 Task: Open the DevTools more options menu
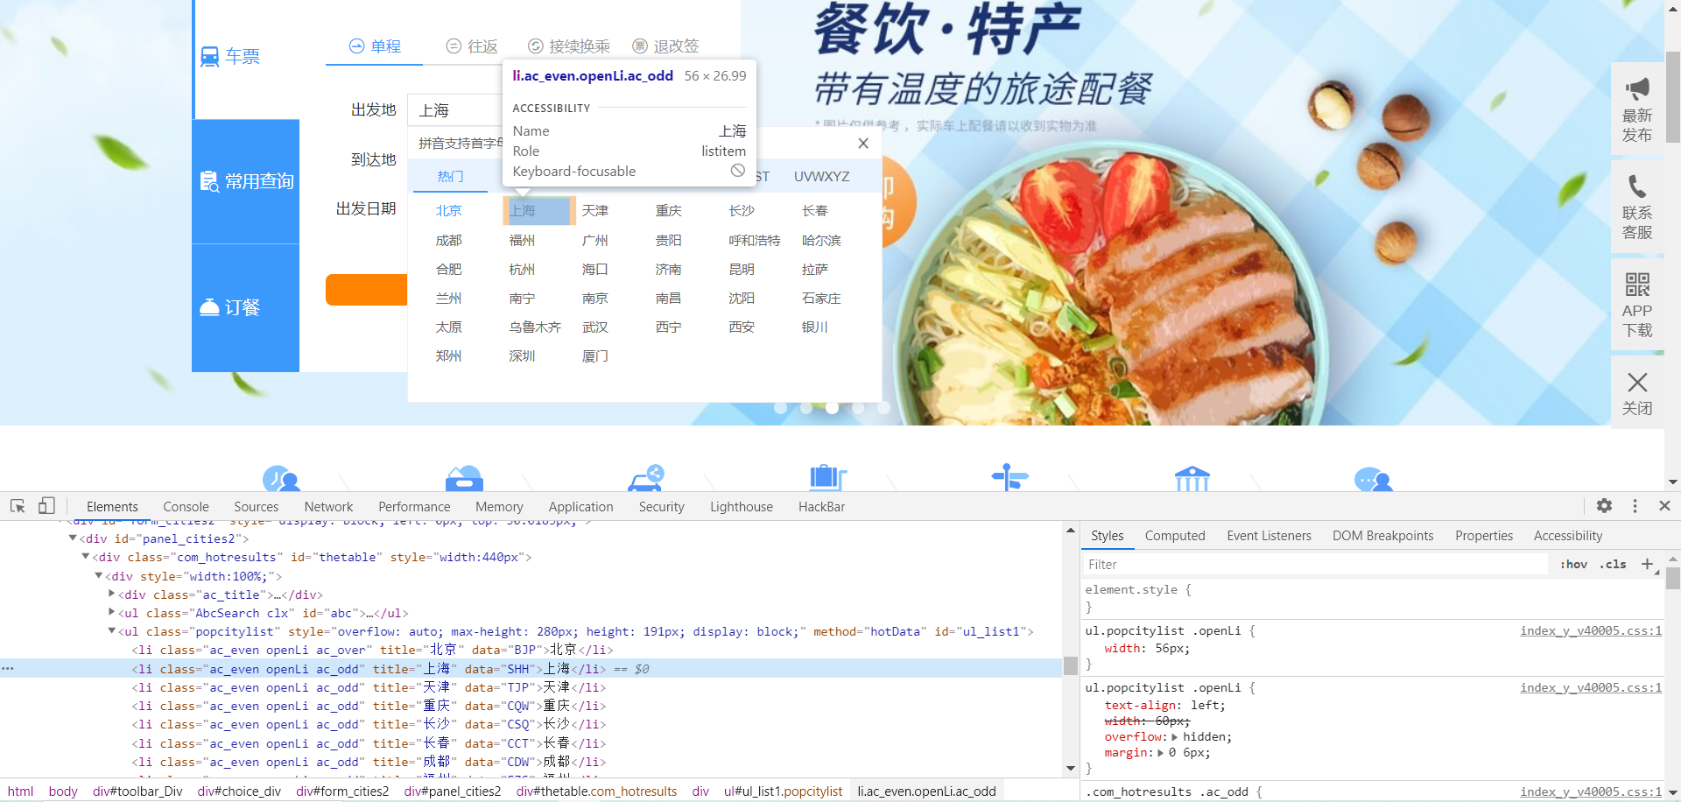coord(1634,506)
